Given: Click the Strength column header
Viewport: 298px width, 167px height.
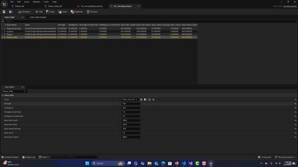Looking at the screenshot, I should [61, 25].
